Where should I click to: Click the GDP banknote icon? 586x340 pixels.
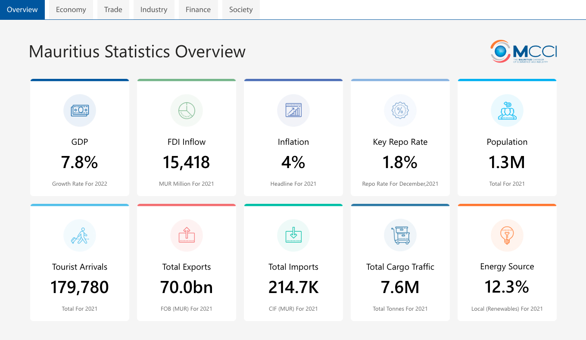coord(80,111)
